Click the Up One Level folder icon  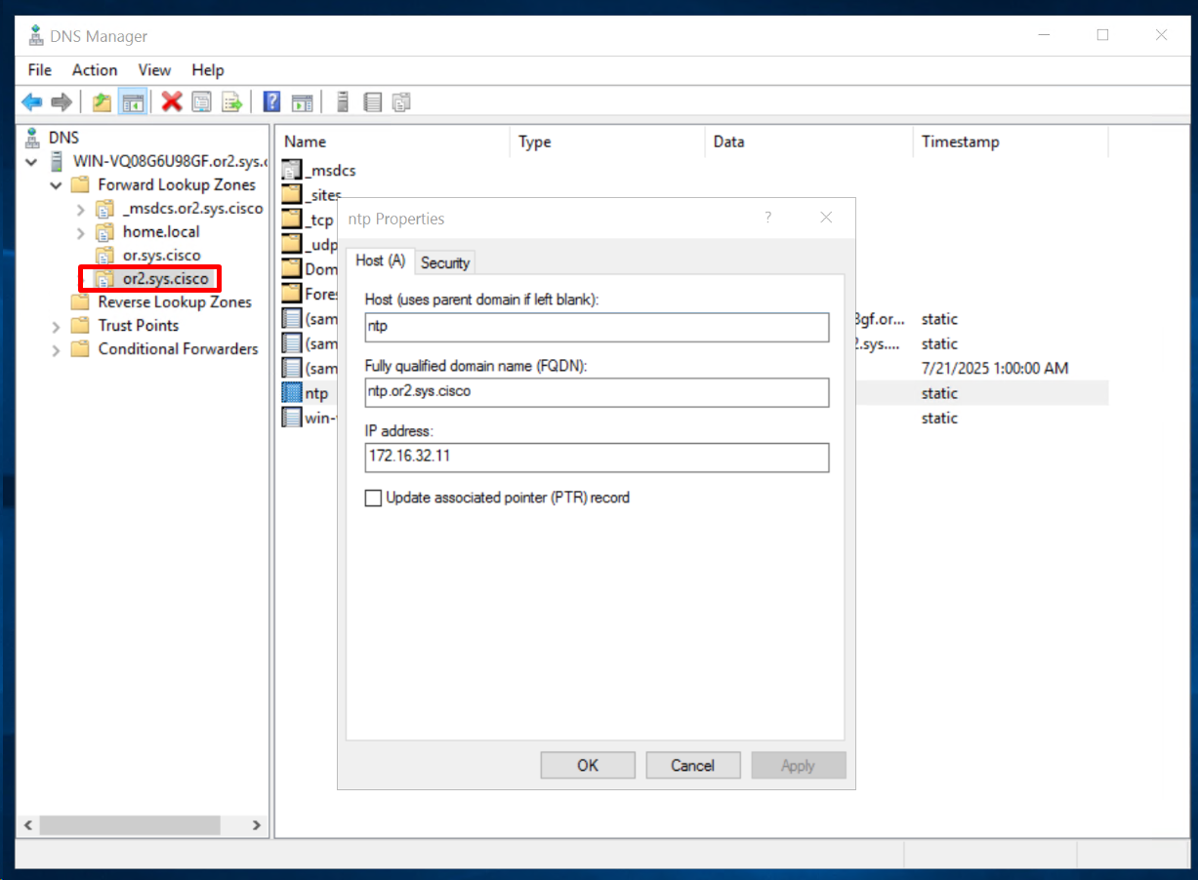102,101
